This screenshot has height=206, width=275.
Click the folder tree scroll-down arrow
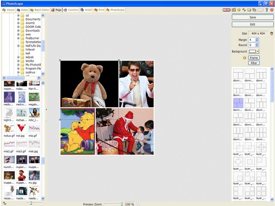(43, 73)
